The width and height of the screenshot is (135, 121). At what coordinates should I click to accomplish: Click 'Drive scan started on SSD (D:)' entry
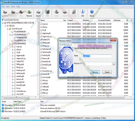coord(50,108)
